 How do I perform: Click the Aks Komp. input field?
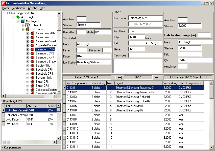coord(145,31)
